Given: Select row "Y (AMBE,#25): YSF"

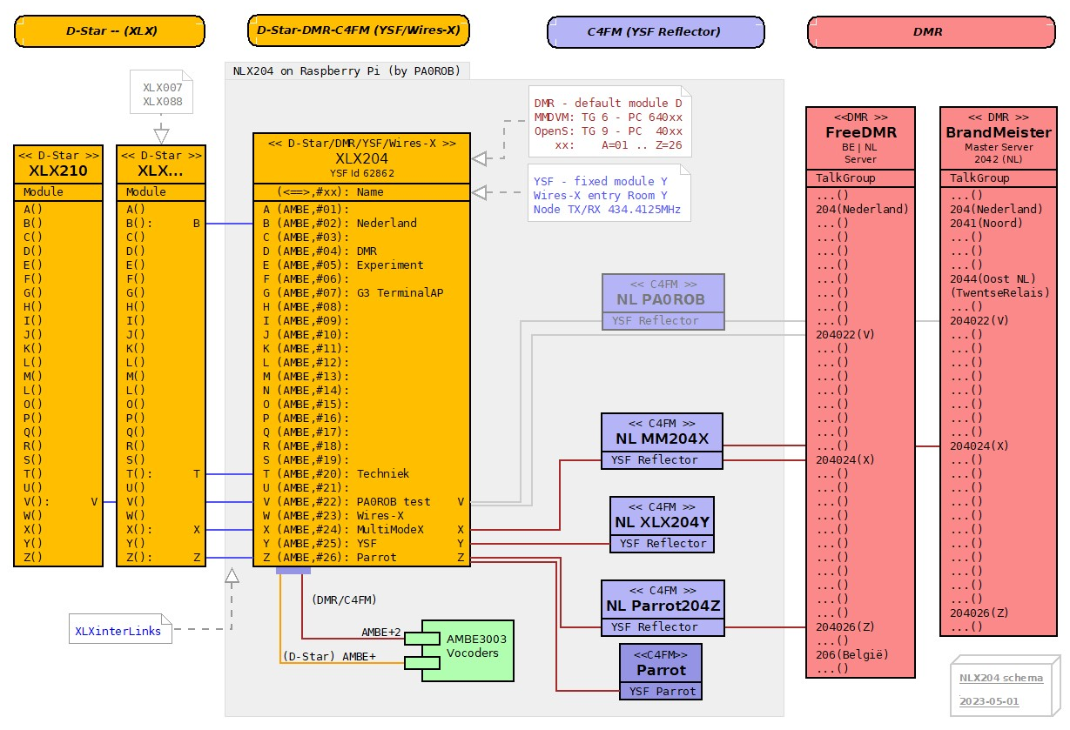Looking at the screenshot, I should (x=361, y=543).
